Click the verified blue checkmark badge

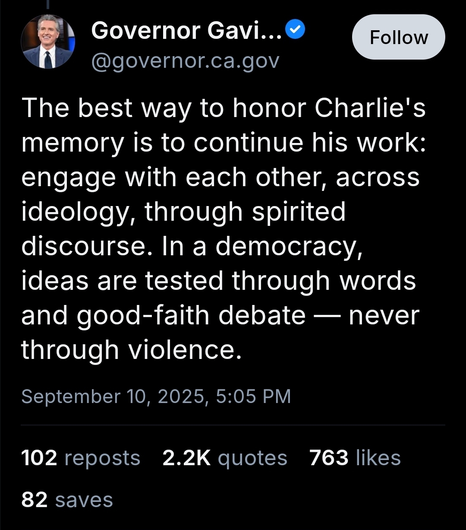tap(296, 29)
